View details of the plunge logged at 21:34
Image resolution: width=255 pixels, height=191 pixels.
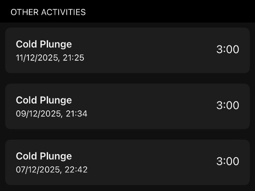(x=127, y=107)
